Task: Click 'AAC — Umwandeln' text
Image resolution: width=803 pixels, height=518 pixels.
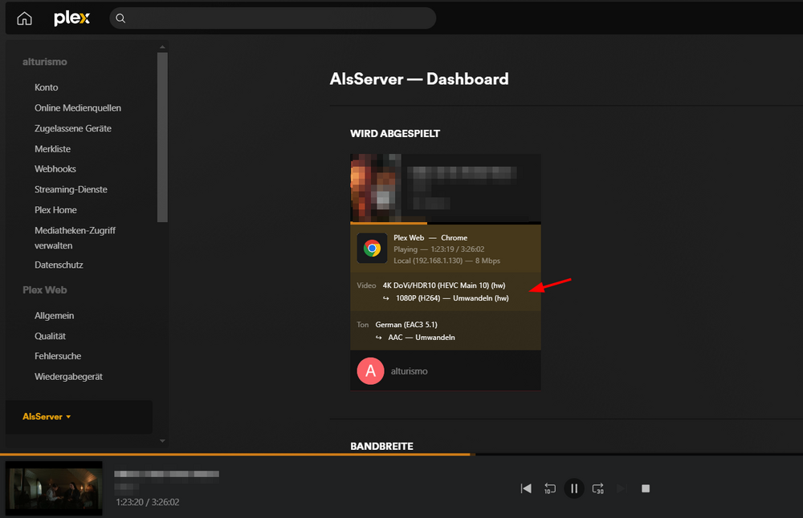Action: 421,338
